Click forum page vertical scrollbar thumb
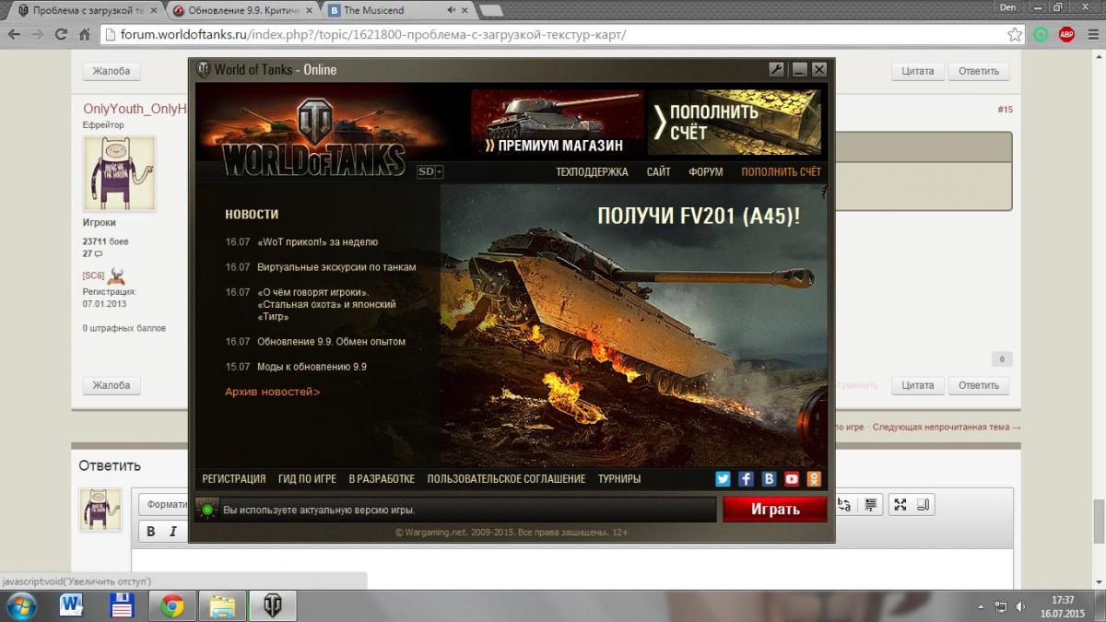The width and height of the screenshot is (1106, 622). tap(1098, 522)
